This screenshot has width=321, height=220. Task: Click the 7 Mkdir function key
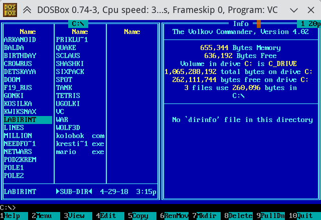[x=207, y=215]
